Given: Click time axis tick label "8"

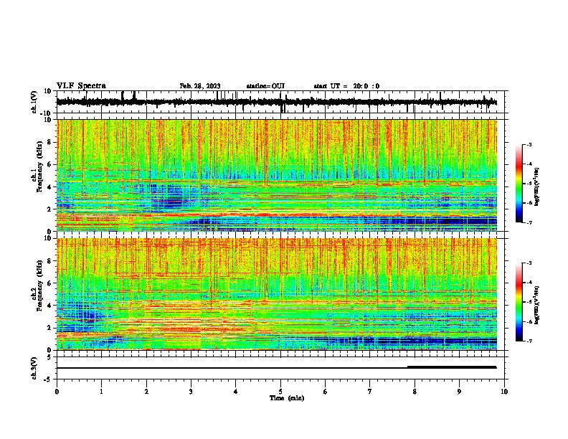Looking at the screenshot, I should (415, 392).
